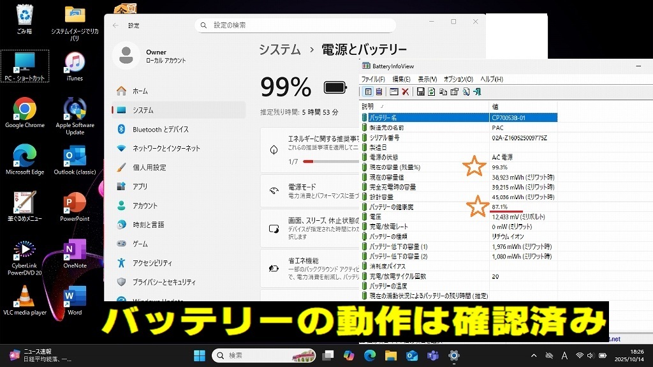Image resolution: width=653 pixels, height=367 pixels.
Task: Open the ヘルプ(H) menu in BatteryInfoView
Action: 492,79
